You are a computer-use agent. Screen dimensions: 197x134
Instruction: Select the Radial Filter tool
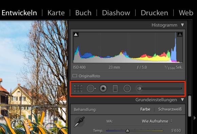pos(127,89)
